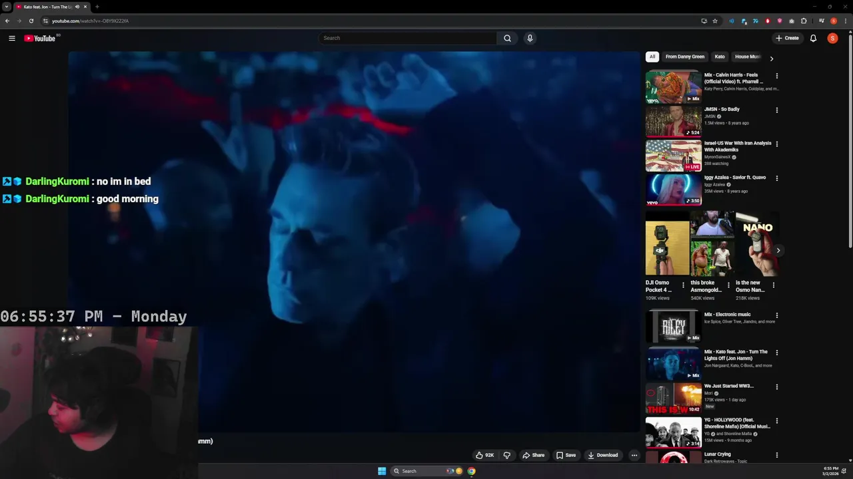Open options for We Just Started WW3 video
This screenshot has width=853, height=479.
click(776, 387)
